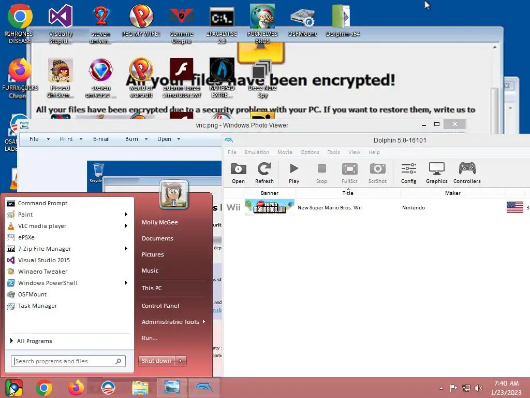Expand Windows PowerShell jump list arrow

[x=126, y=283]
